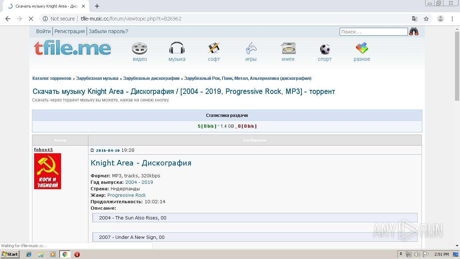460x259 pixels.
Task: Open the fobos45 user profile
Action: (x=43, y=150)
